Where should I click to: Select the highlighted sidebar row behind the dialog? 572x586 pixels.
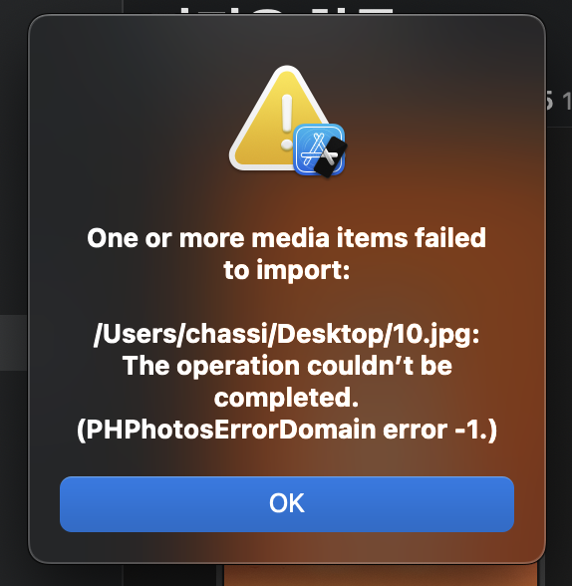click(x=14, y=343)
